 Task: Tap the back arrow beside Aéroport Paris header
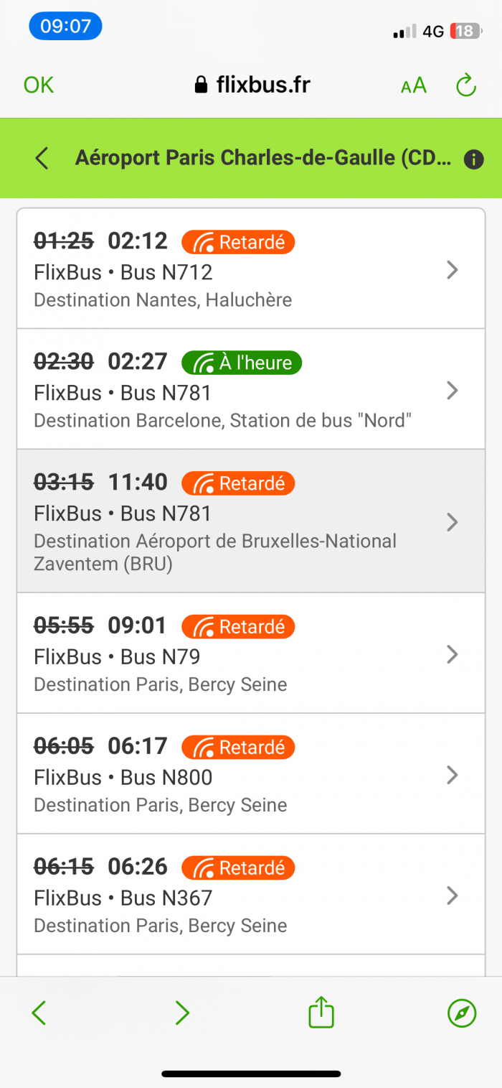coord(42,158)
